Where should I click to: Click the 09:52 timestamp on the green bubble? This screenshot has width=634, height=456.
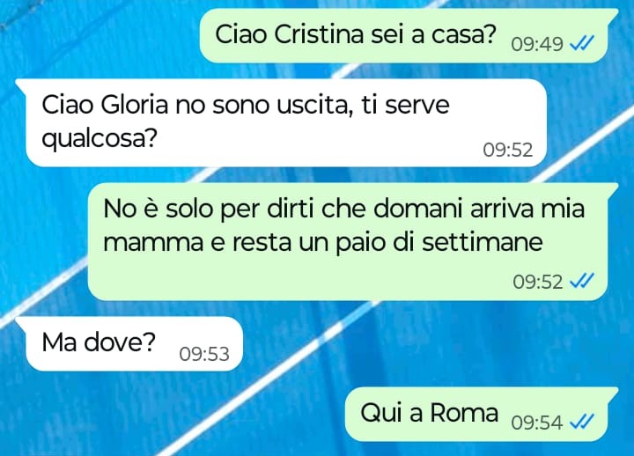[x=537, y=282]
